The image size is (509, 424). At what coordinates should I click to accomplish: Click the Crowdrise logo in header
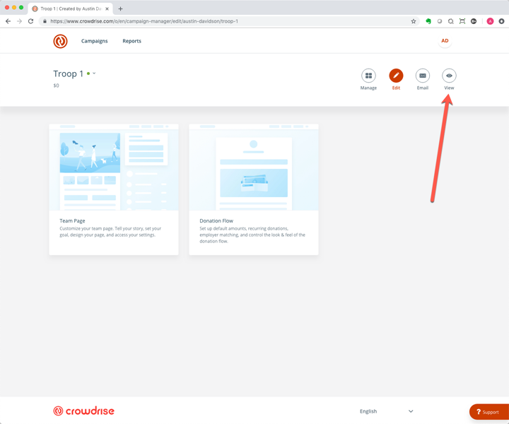click(60, 41)
